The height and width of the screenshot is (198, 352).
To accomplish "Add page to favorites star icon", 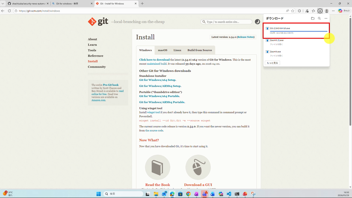I will click(x=293, y=11).
